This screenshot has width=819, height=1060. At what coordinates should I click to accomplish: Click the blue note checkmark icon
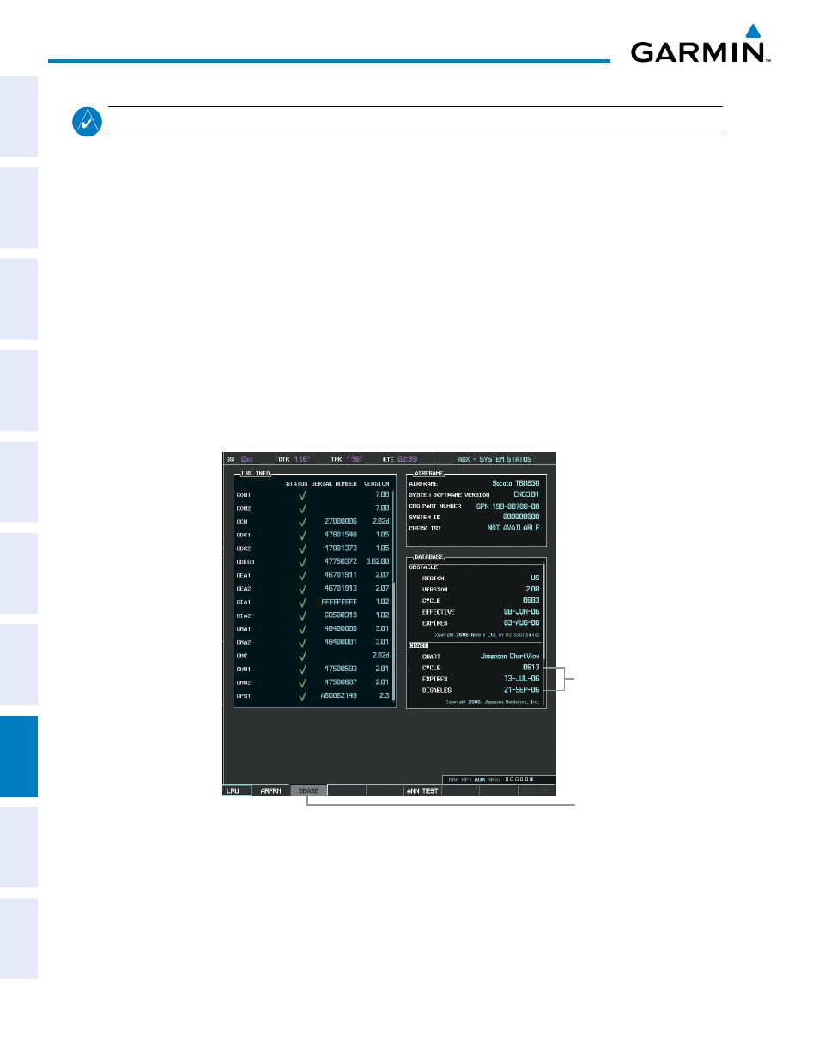tap(87, 122)
